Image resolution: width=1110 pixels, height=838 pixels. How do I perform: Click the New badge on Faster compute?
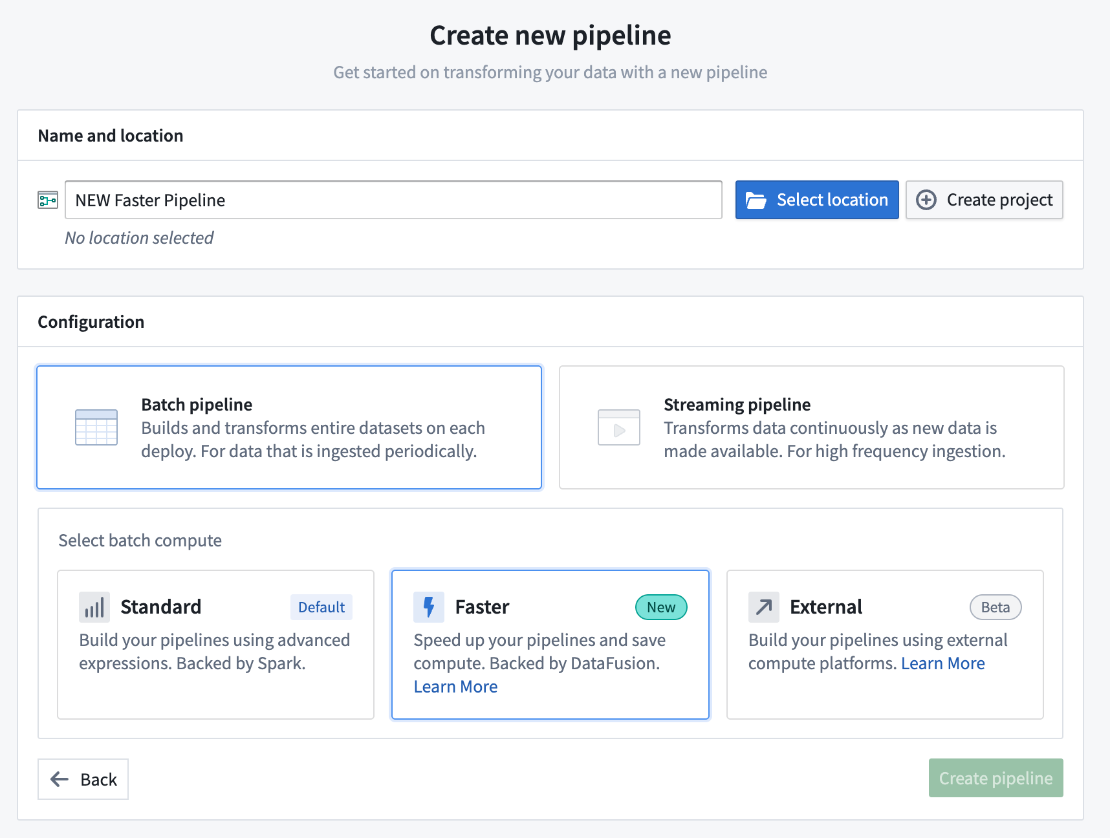660,607
